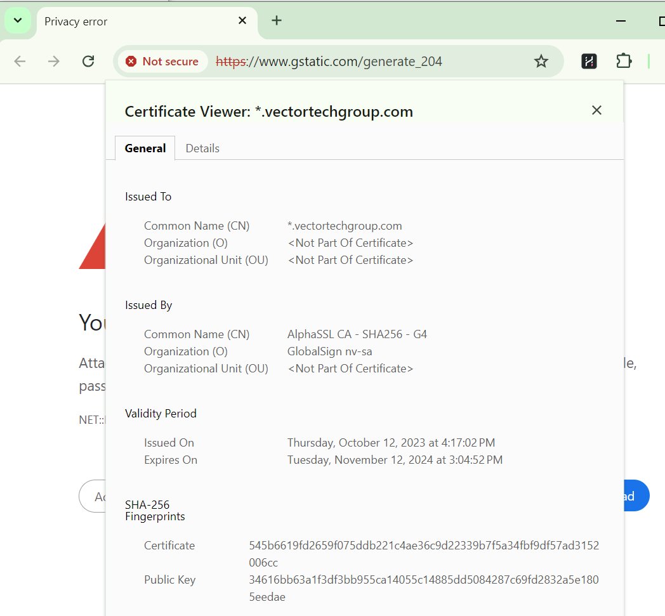665x616 pixels.
Task: Open the Extensions puzzle icon
Action: pos(623,61)
